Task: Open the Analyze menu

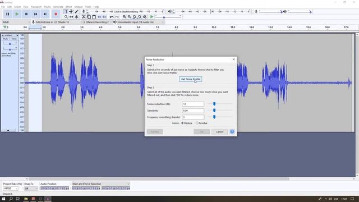Action: click(79, 7)
